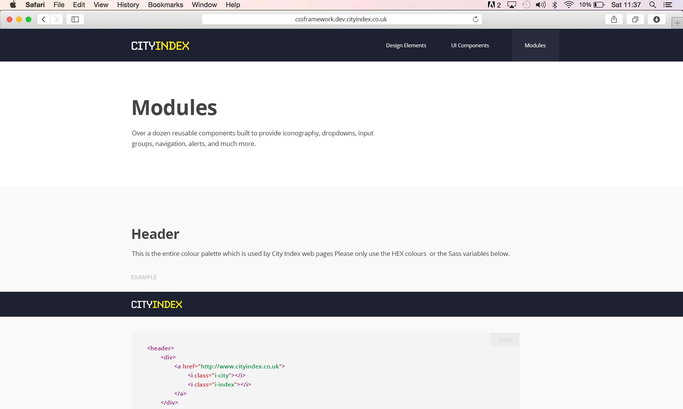Click the Safari forward arrow button

pyautogui.click(x=57, y=19)
